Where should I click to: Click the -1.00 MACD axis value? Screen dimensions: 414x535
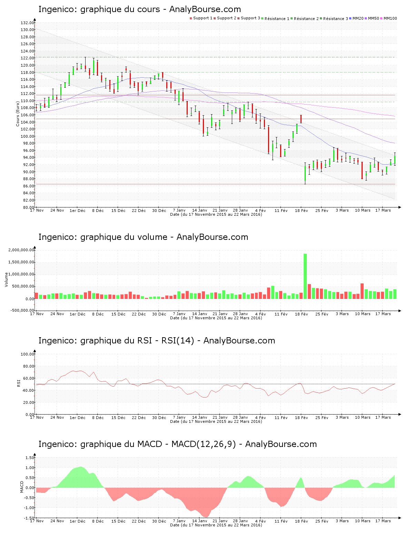[29, 508]
